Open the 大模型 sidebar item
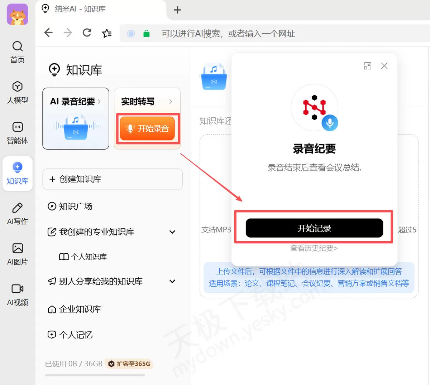This screenshot has height=385, width=430. 17,93
